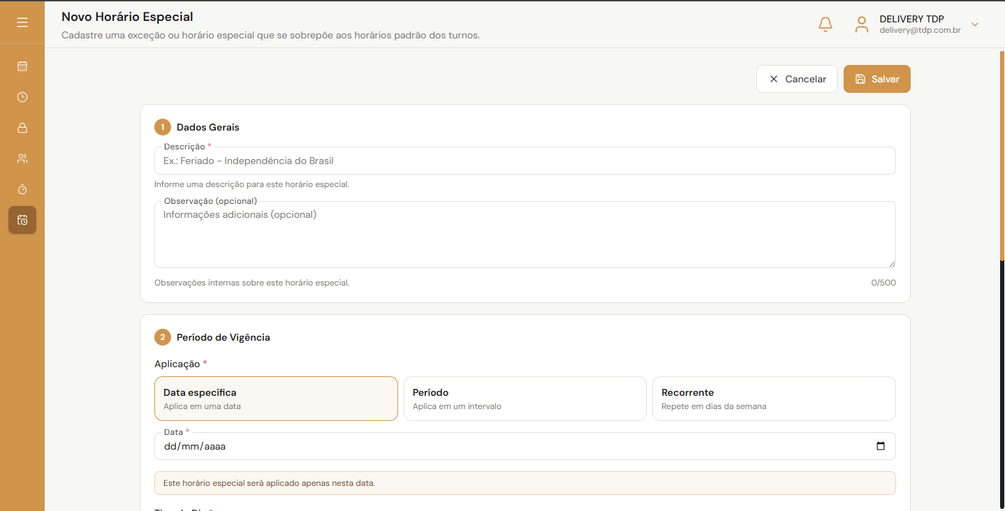Open the padlock icon in sidebar
Screen dimensions: 1005x511
(x=22, y=128)
